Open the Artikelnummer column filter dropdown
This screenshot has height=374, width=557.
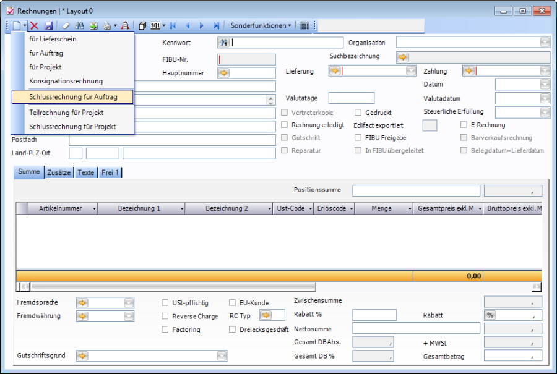[x=94, y=209]
